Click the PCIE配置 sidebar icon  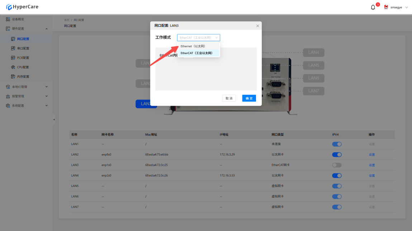click(13, 58)
